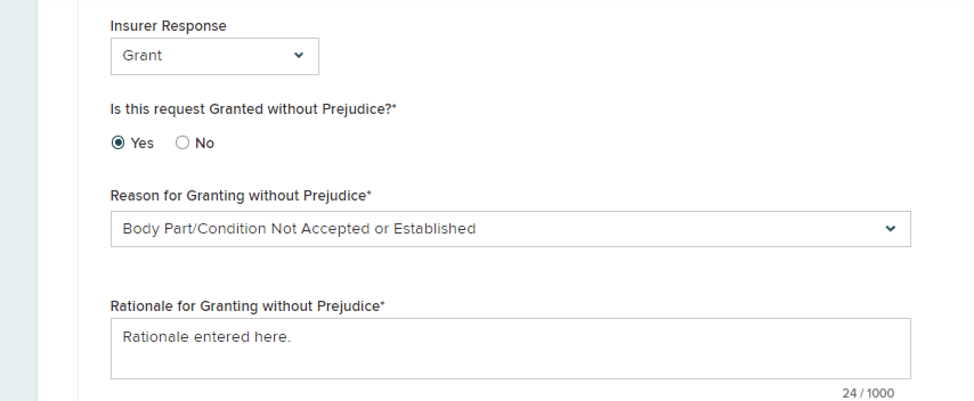Click "Reason for Granting without Prejudice" label
Screen dimensions: 974x401
[x=238, y=196]
